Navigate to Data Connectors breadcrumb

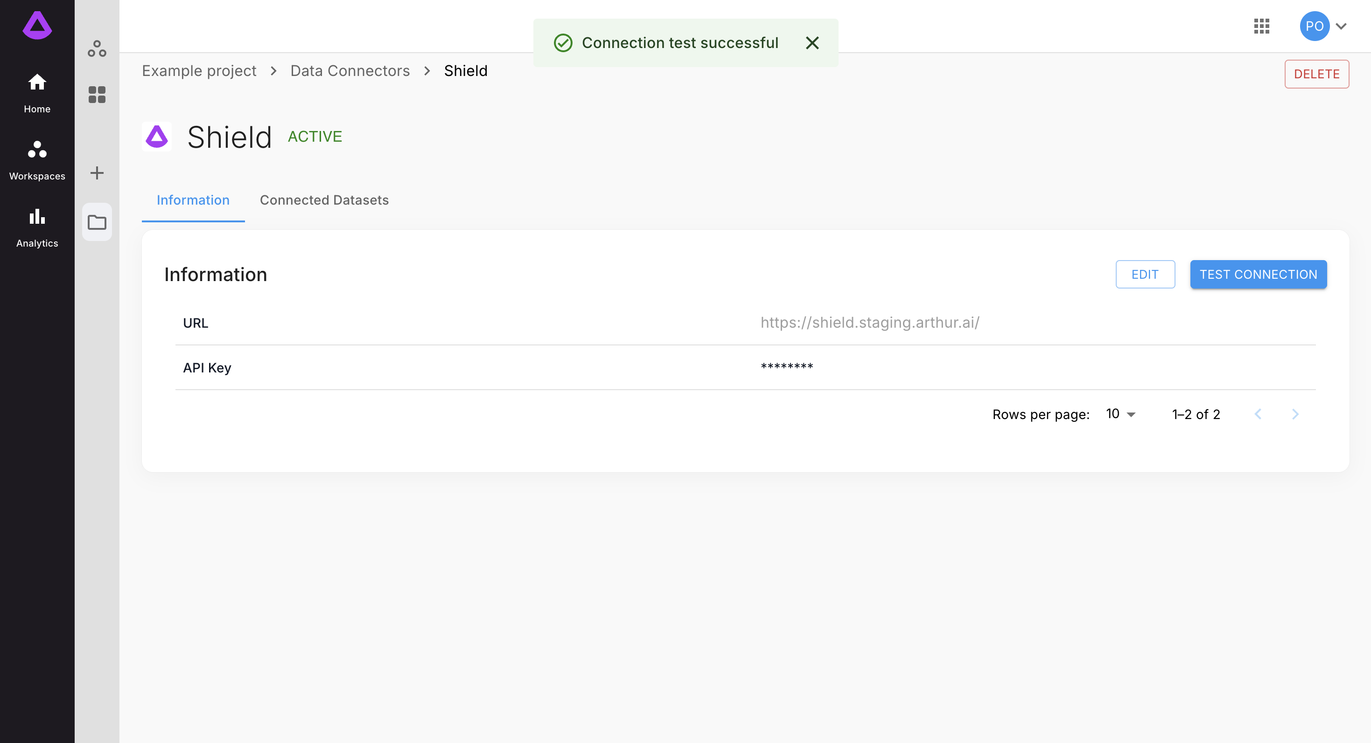[x=350, y=71]
